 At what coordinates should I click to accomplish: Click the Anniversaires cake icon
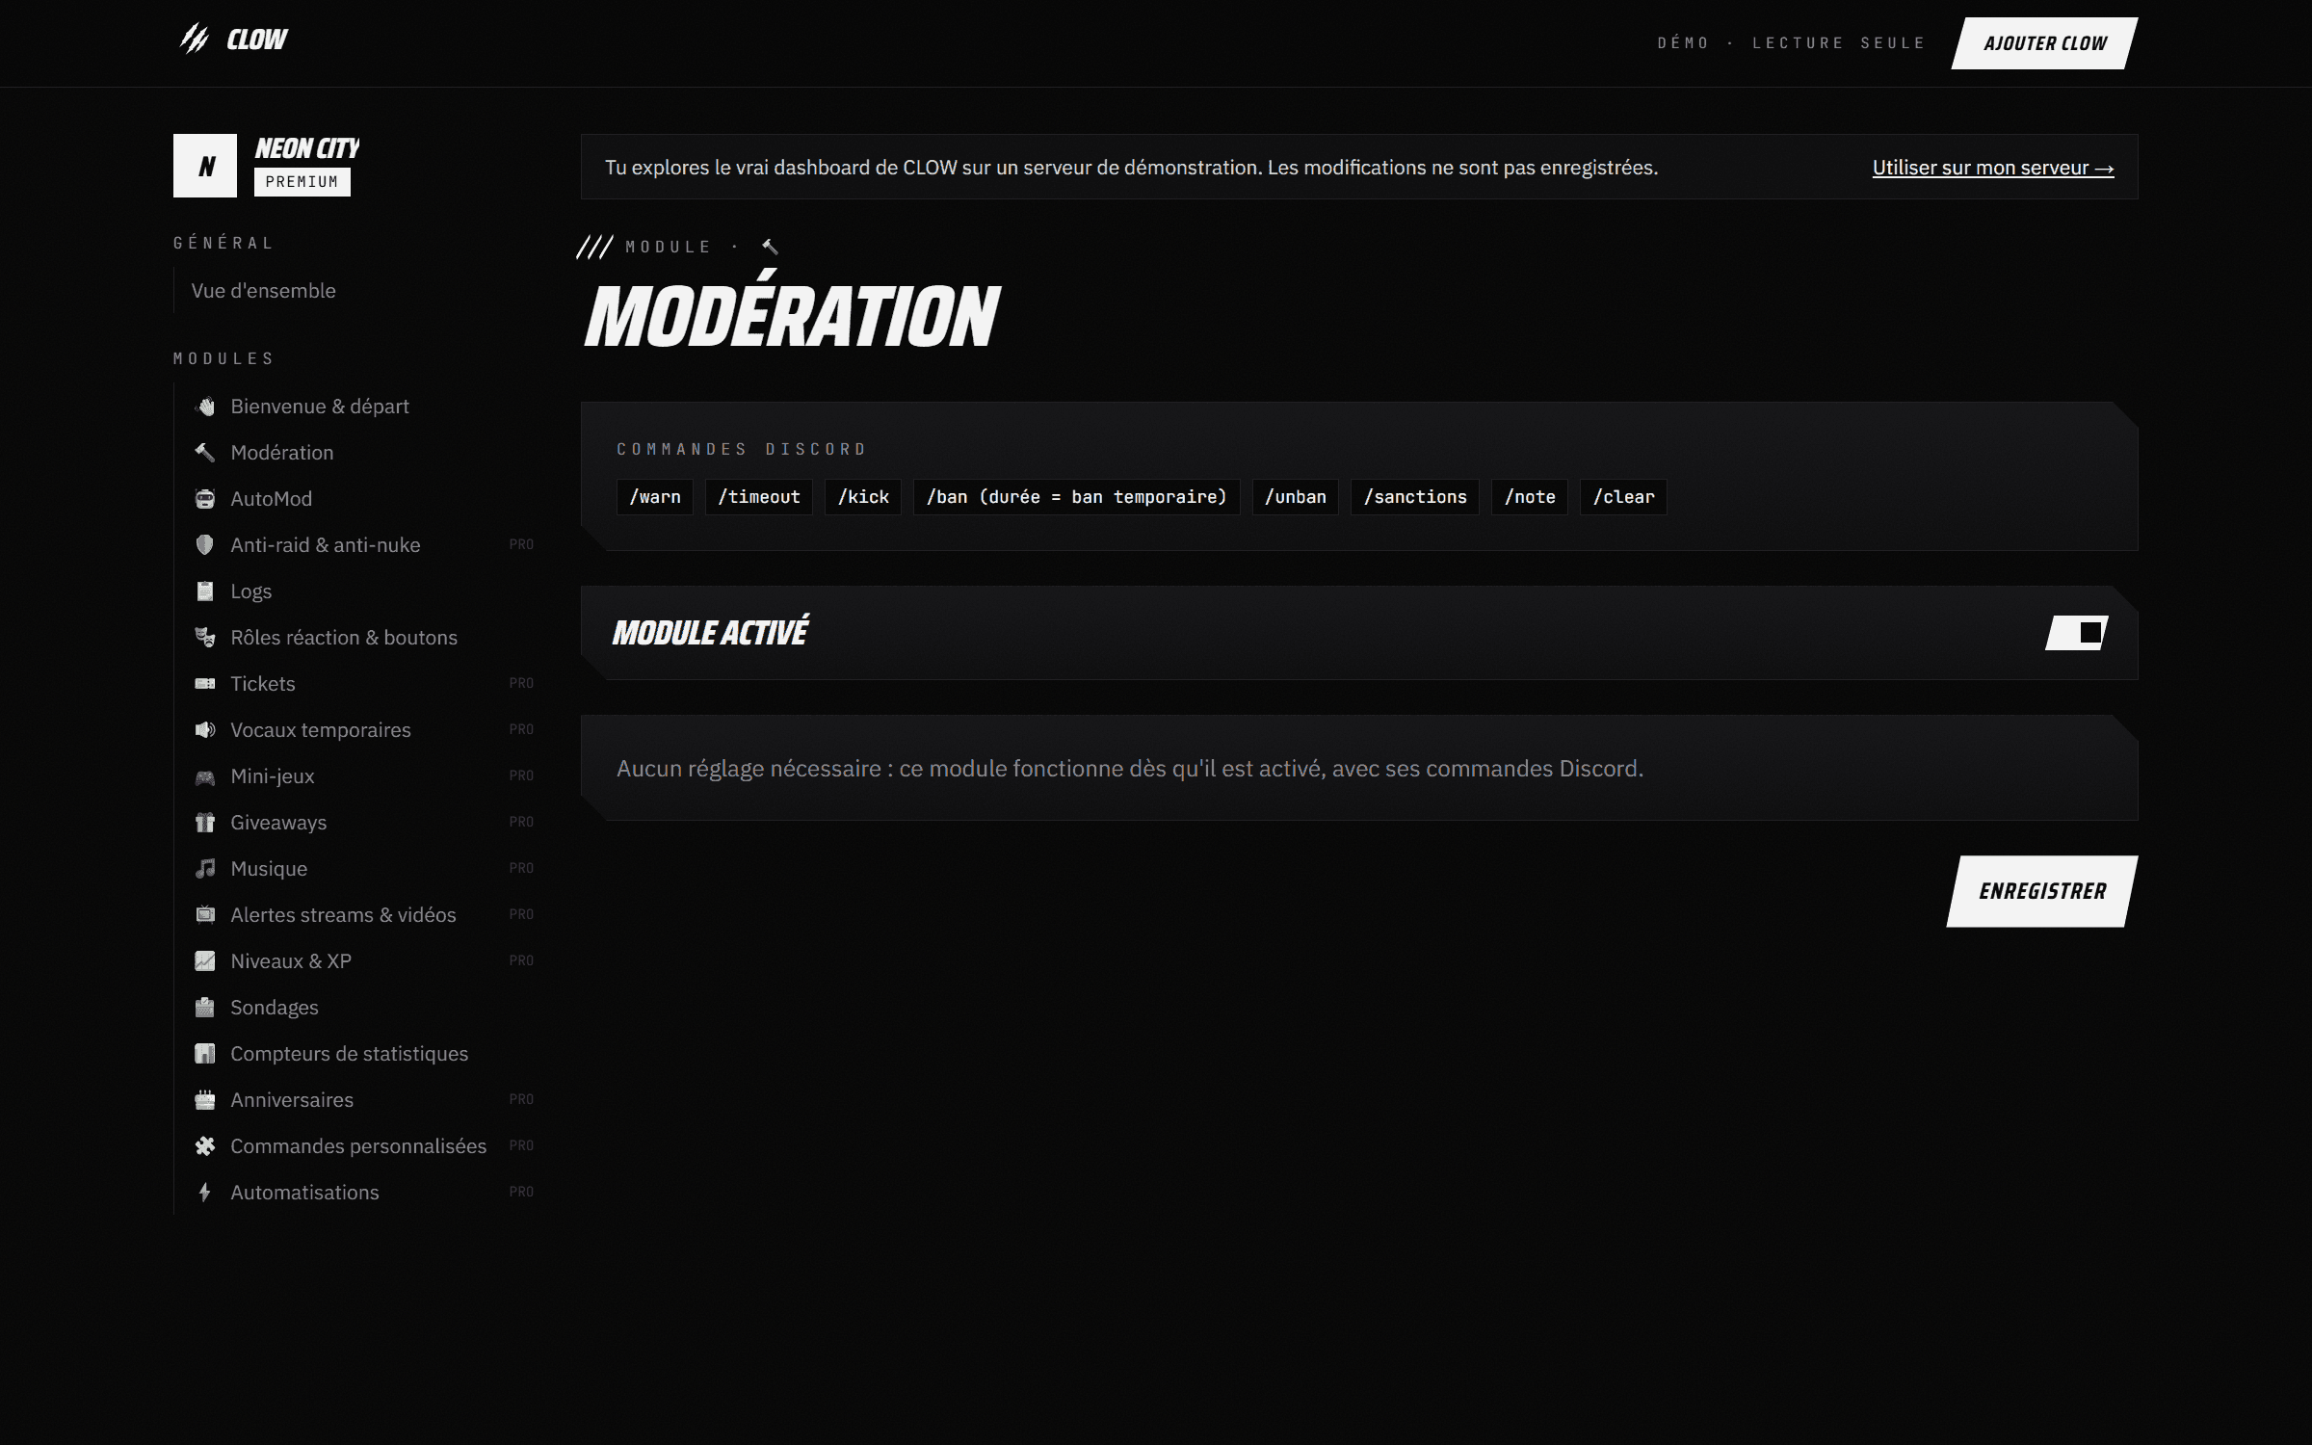(204, 1100)
